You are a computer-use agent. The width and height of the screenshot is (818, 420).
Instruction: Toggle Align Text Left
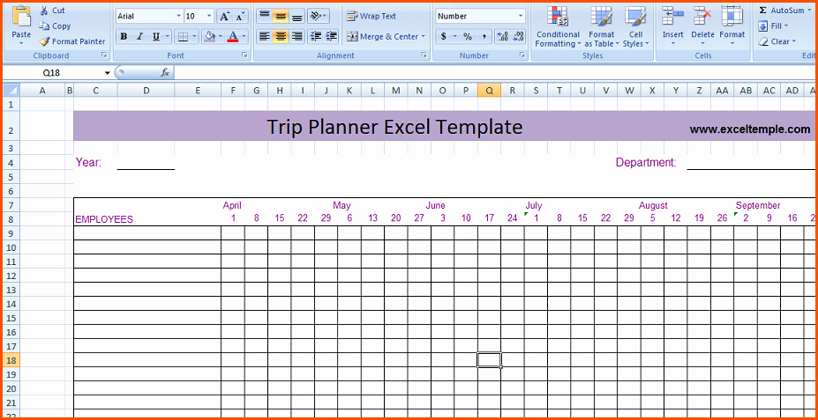(x=265, y=36)
